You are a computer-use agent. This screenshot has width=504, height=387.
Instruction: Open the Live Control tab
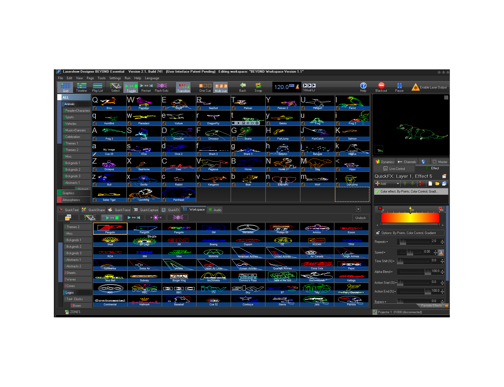point(394,169)
